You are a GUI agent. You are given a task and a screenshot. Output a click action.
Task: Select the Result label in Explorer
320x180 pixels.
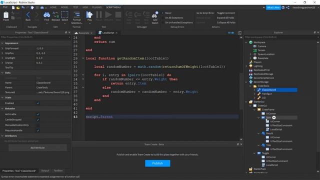tap(269, 133)
